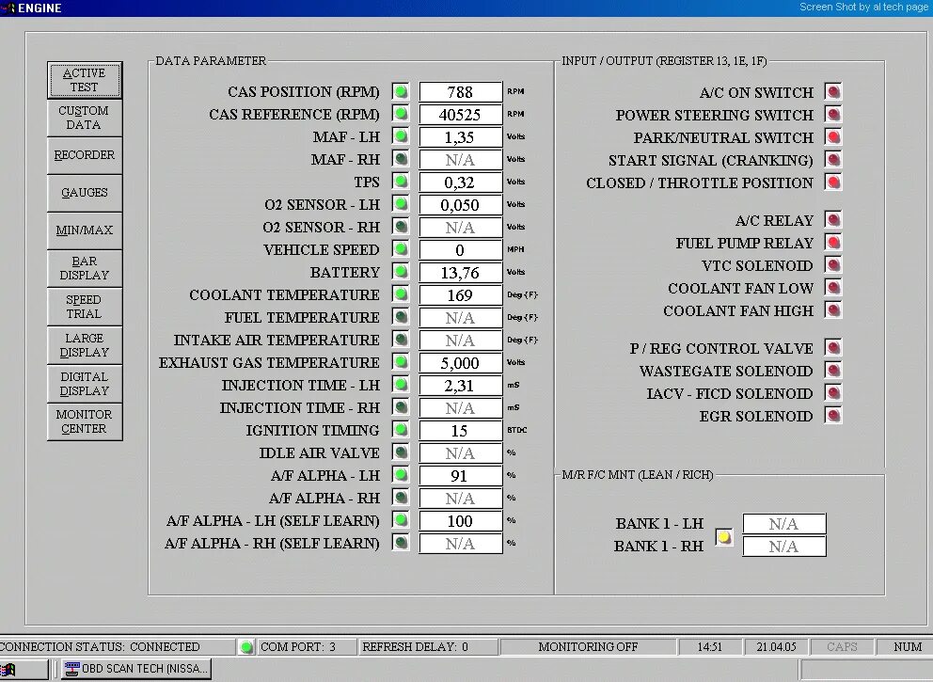Open the ACTIVE TEST panel

point(84,80)
